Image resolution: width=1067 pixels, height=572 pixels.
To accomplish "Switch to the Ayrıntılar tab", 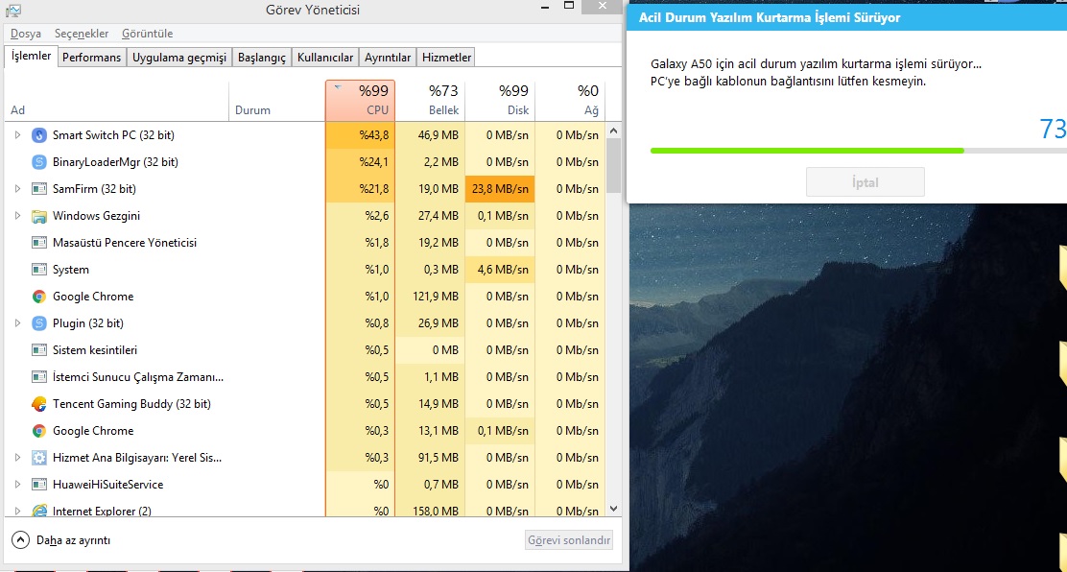I will (388, 58).
